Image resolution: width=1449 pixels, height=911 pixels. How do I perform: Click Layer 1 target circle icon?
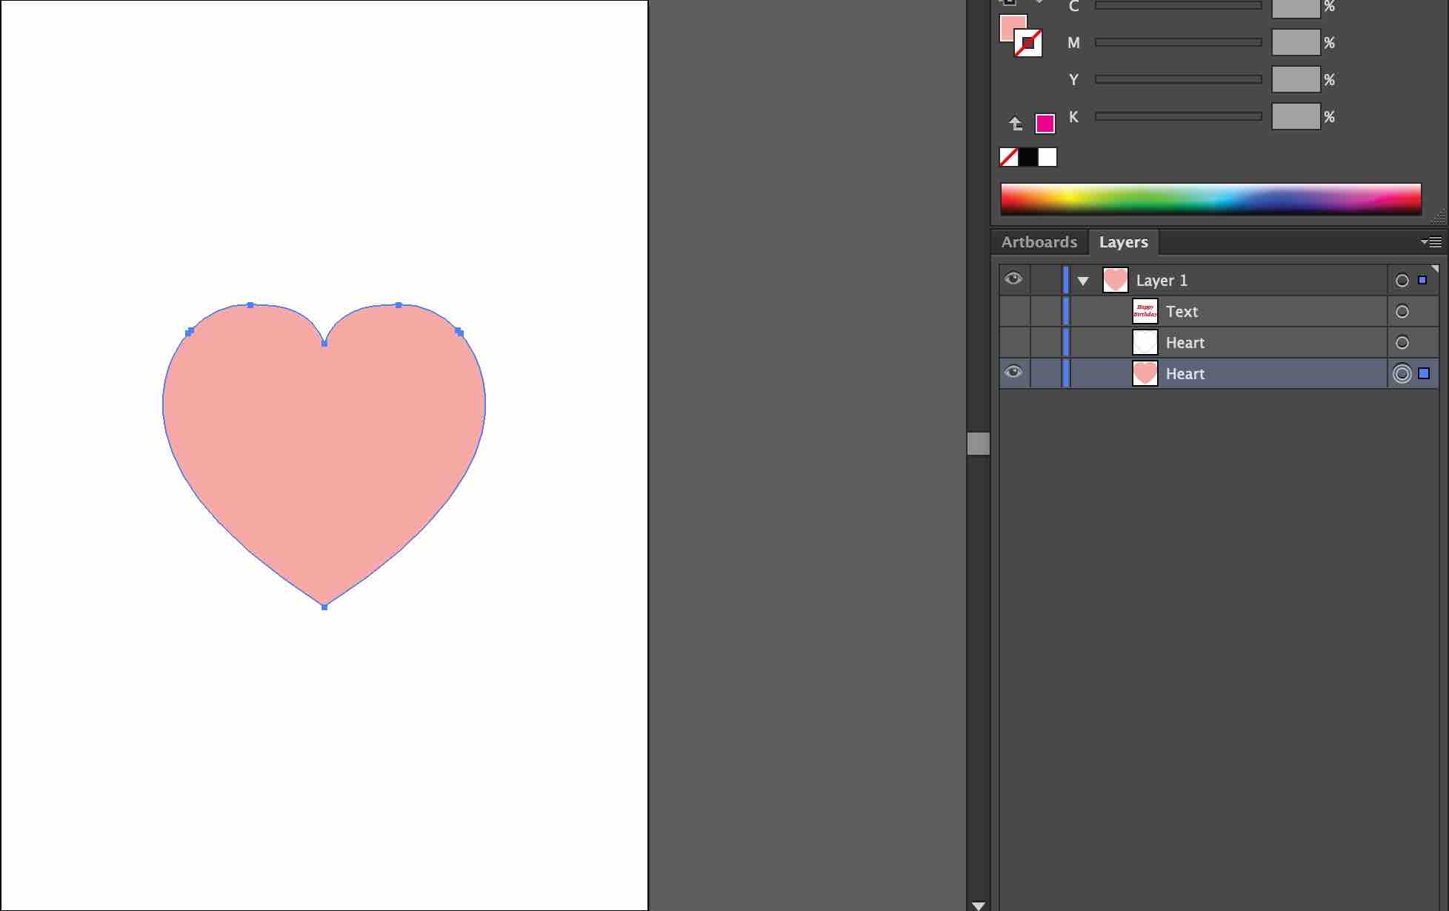[1402, 281]
